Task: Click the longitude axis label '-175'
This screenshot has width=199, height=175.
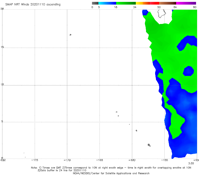Action: click(x=35, y=160)
